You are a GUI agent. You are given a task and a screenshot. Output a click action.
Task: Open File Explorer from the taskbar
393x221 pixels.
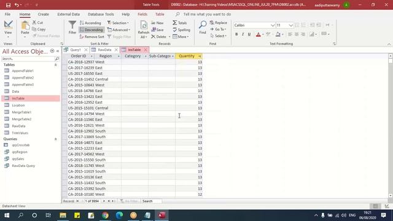(63, 215)
